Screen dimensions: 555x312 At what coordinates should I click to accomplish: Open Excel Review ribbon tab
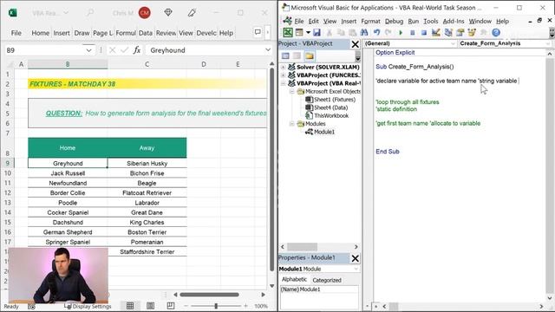pyautogui.click(x=166, y=33)
